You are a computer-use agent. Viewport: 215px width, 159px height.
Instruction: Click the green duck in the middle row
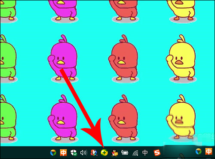click(x=8, y=58)
